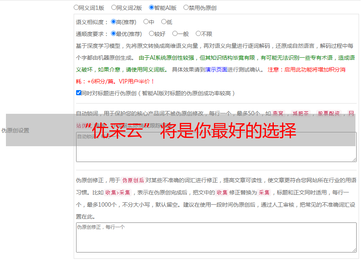Set 通顺度要求 to 不限

(198, 34)
